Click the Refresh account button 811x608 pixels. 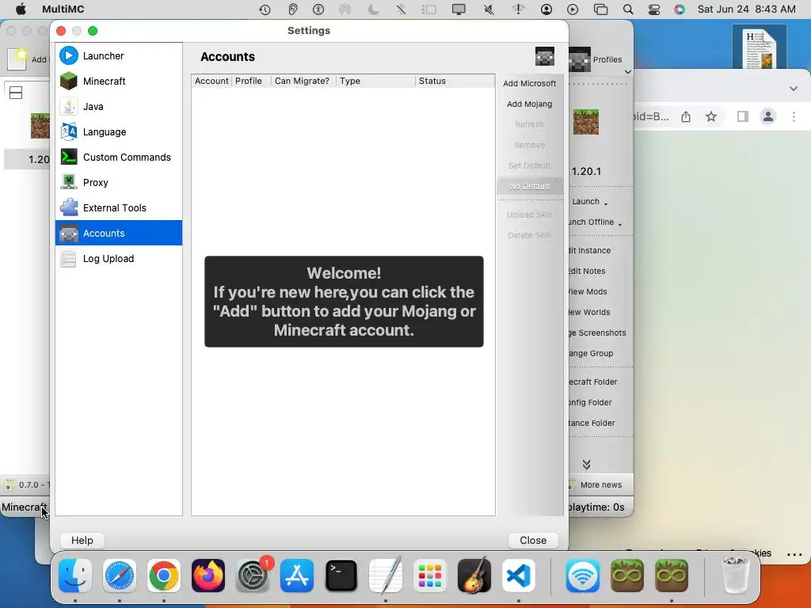point(530,124)
